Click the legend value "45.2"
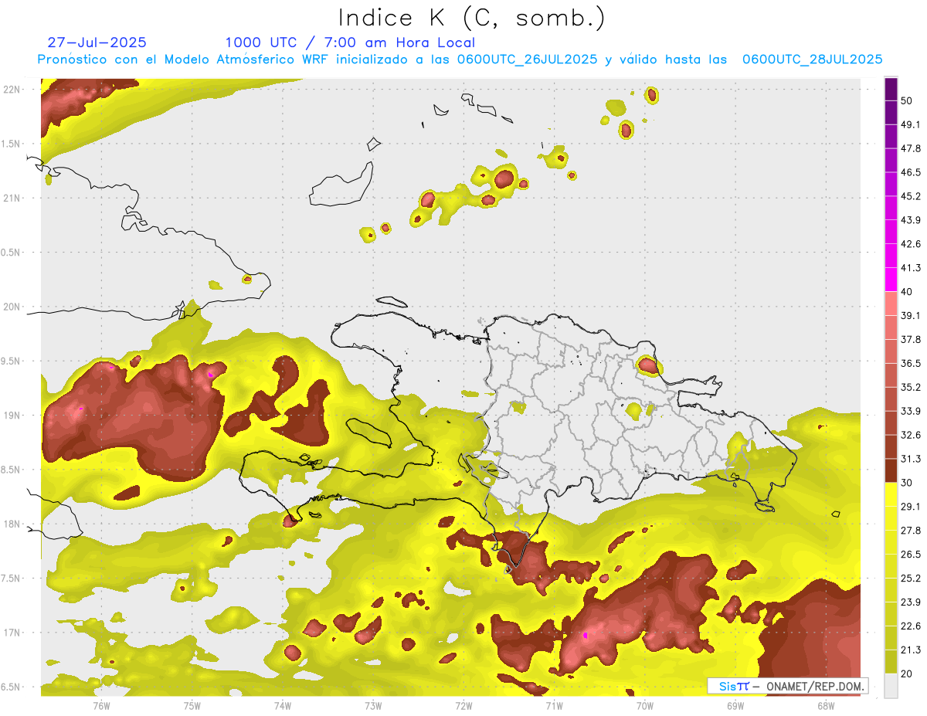The height and width of the screenshot is (716, 927). point(911,196)
